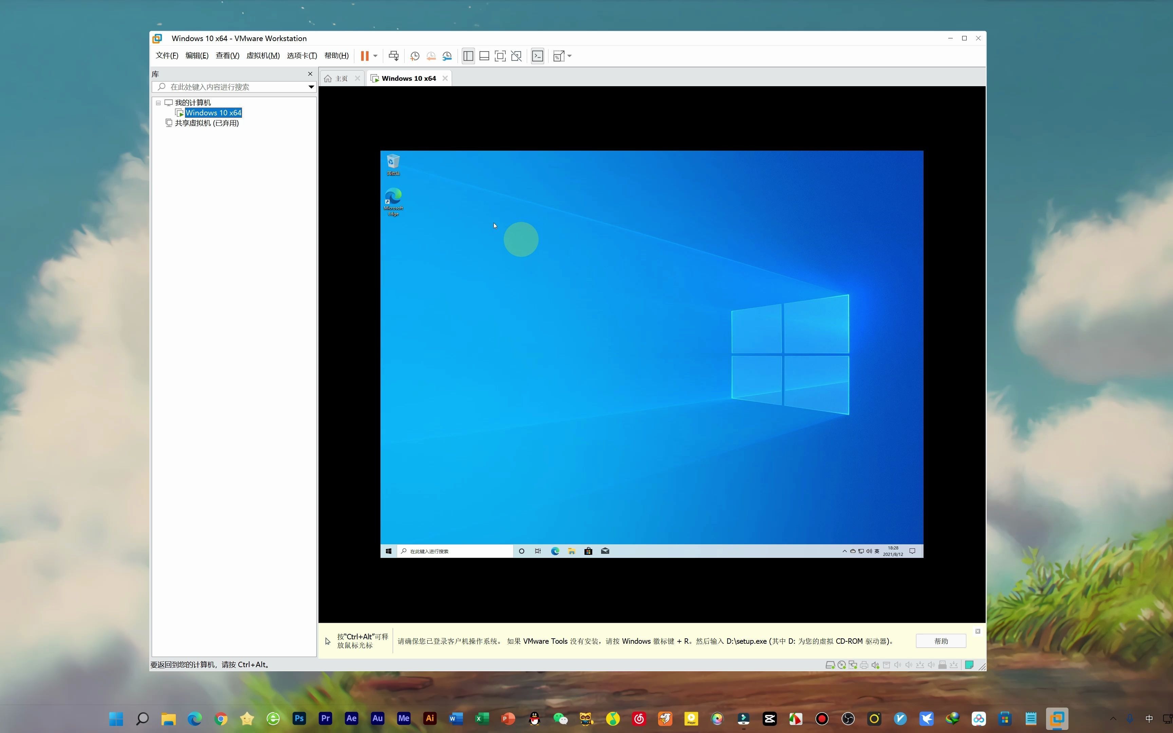Open Microsoft Store in the guest taskbar
Viewport: 1173px width, 733px height.
pos(588,551)
